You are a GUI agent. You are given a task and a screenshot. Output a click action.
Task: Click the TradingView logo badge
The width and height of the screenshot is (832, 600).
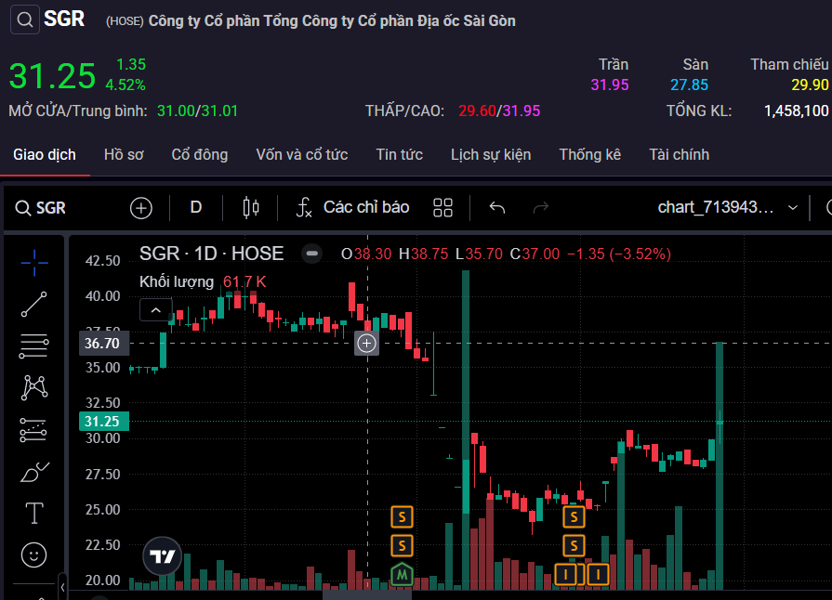pyautogui.click(x=163, y=556)
